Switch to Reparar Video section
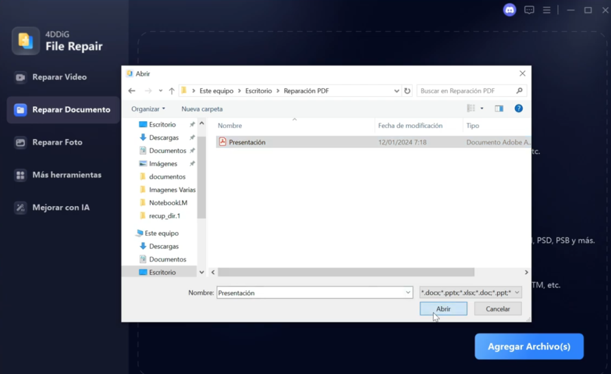This screenshot has width=611, height=374. [59, 77]
